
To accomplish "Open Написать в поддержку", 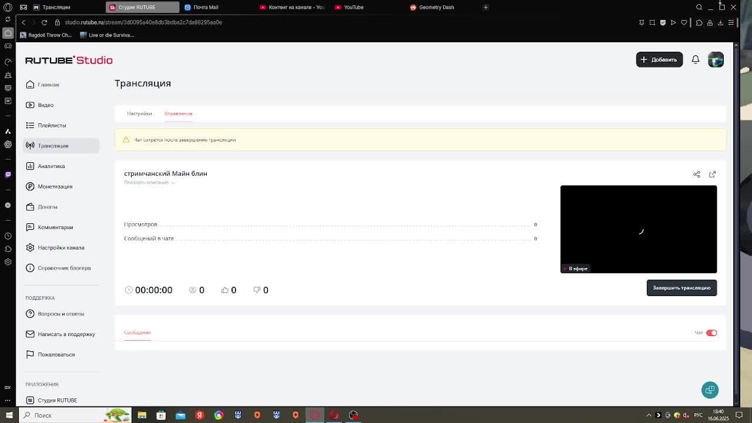I will pos(61,334).
